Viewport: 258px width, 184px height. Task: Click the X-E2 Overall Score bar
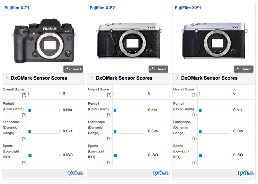129,94
